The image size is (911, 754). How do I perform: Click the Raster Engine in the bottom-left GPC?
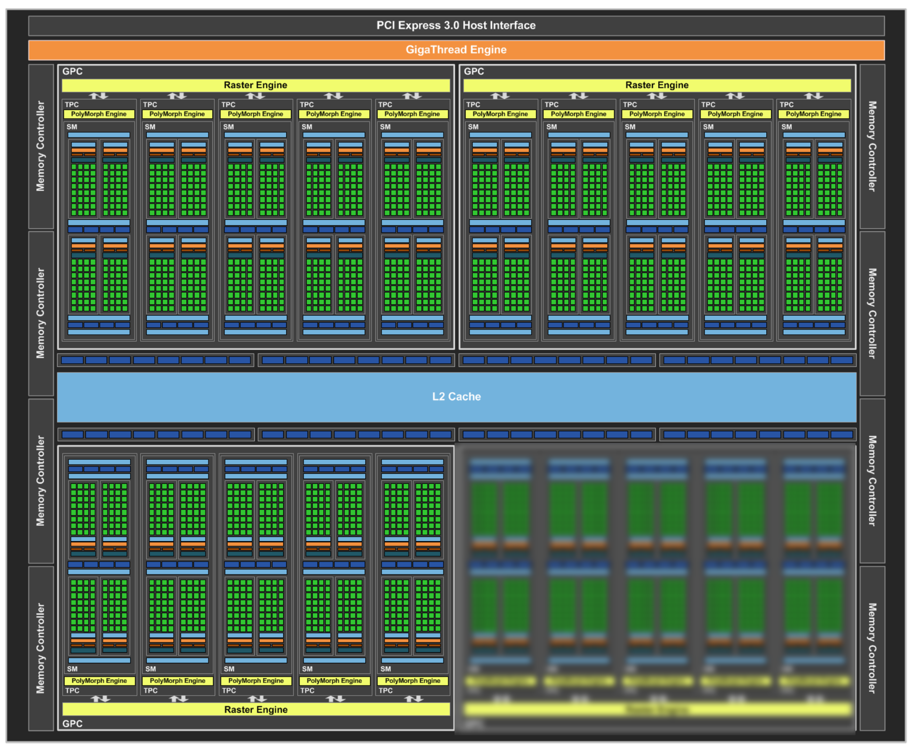[x=256, y=709]
